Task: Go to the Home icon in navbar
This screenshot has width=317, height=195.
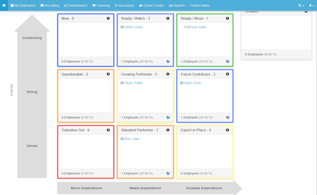Action: point(4,5)
